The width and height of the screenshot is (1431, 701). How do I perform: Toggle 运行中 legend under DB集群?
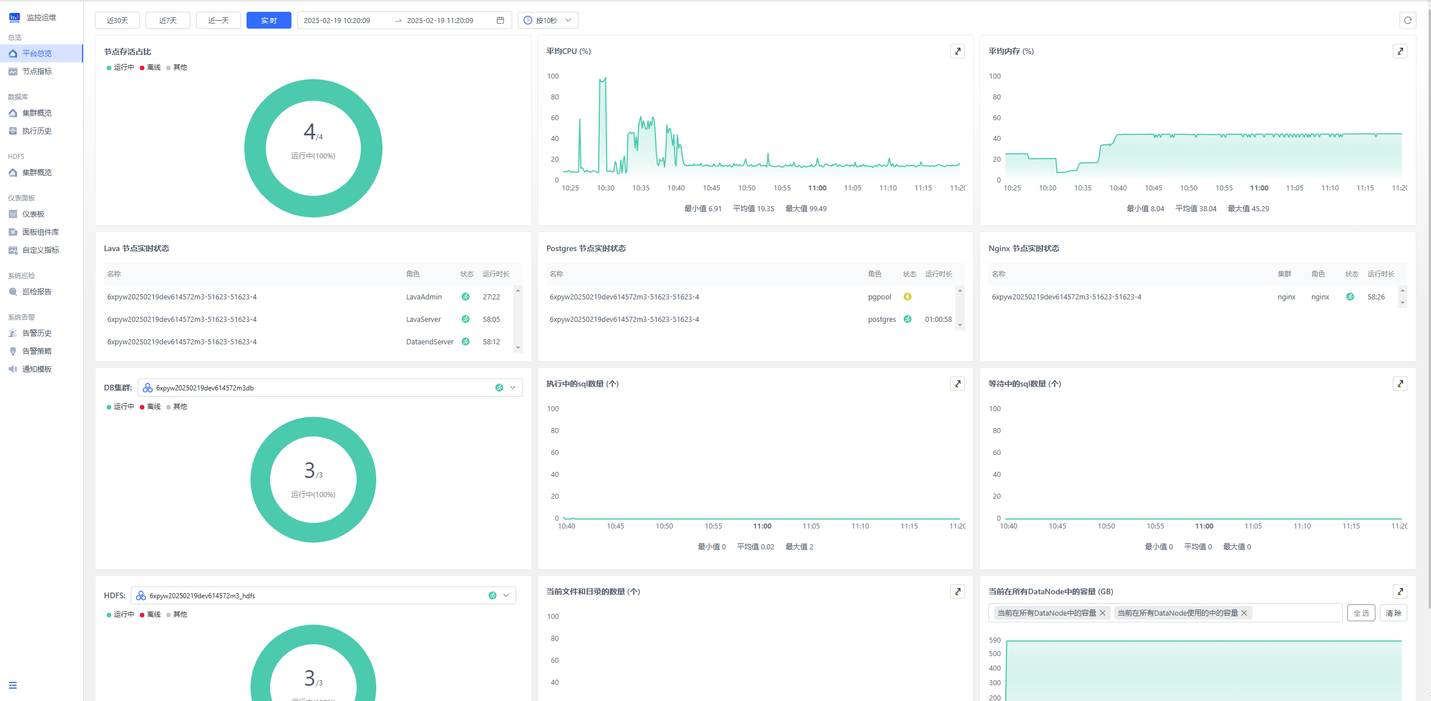click(120, 407)
